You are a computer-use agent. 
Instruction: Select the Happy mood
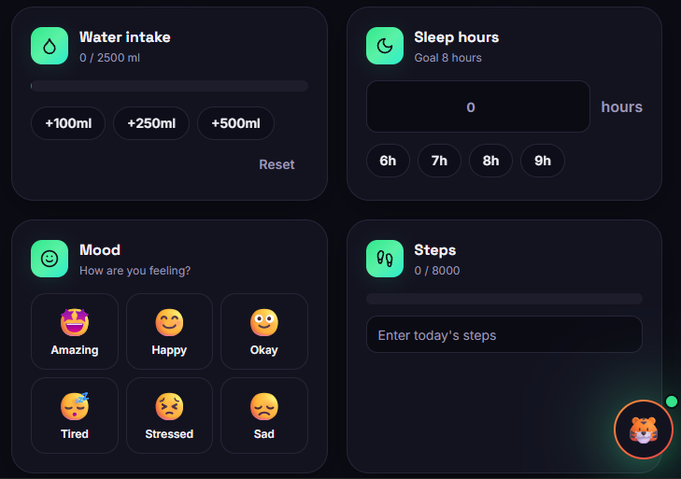169,331
